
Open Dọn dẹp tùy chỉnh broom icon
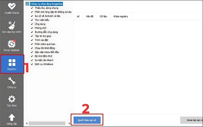click(x=12, y=25)
